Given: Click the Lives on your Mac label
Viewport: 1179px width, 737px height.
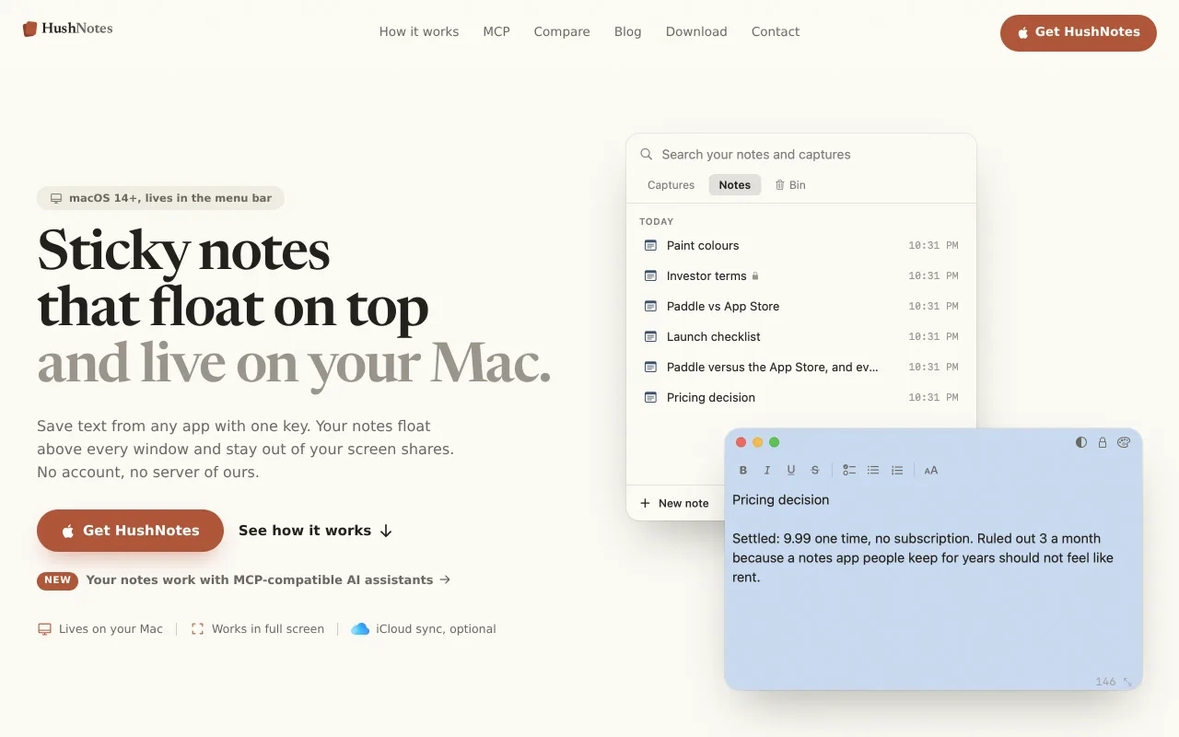Looking at the screenshot, I should click(111, 629).
